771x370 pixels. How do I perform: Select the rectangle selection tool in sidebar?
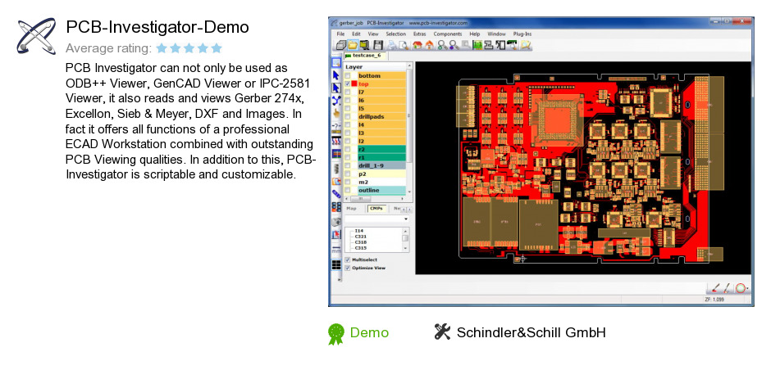point(335,63)
